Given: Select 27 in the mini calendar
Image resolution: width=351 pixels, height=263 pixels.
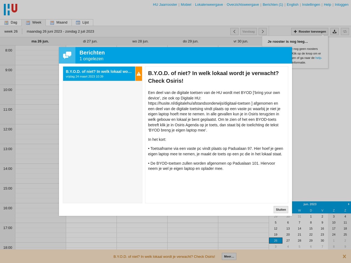Looking at the screenshot, I should pos(288,241).
